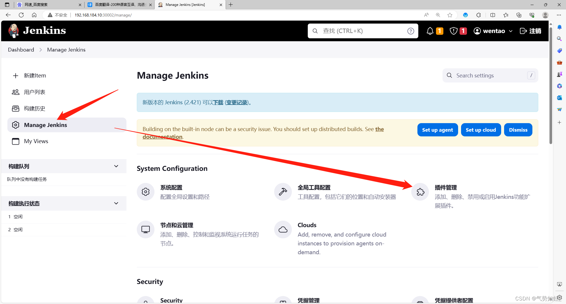This screenshot has height=304, width=566.
Task: Click the Manage Jenkins gear icon in sidebar
Action: 16,125
